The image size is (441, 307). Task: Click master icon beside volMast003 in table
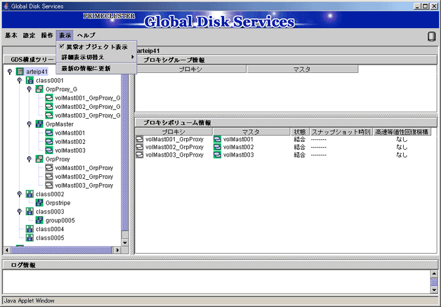pos(217,155)
